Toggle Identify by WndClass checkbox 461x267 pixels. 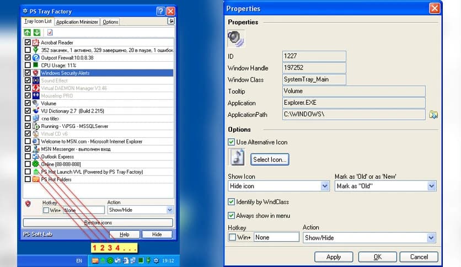pyautogui.click(x=232, y=202)
